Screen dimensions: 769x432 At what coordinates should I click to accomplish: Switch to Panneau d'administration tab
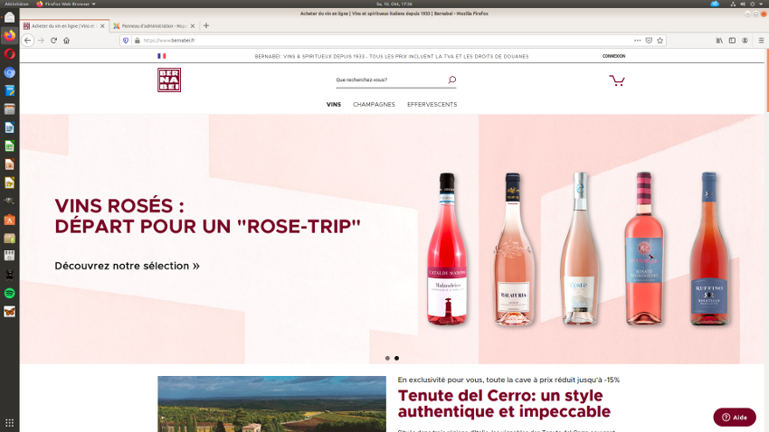pos(154,26)
